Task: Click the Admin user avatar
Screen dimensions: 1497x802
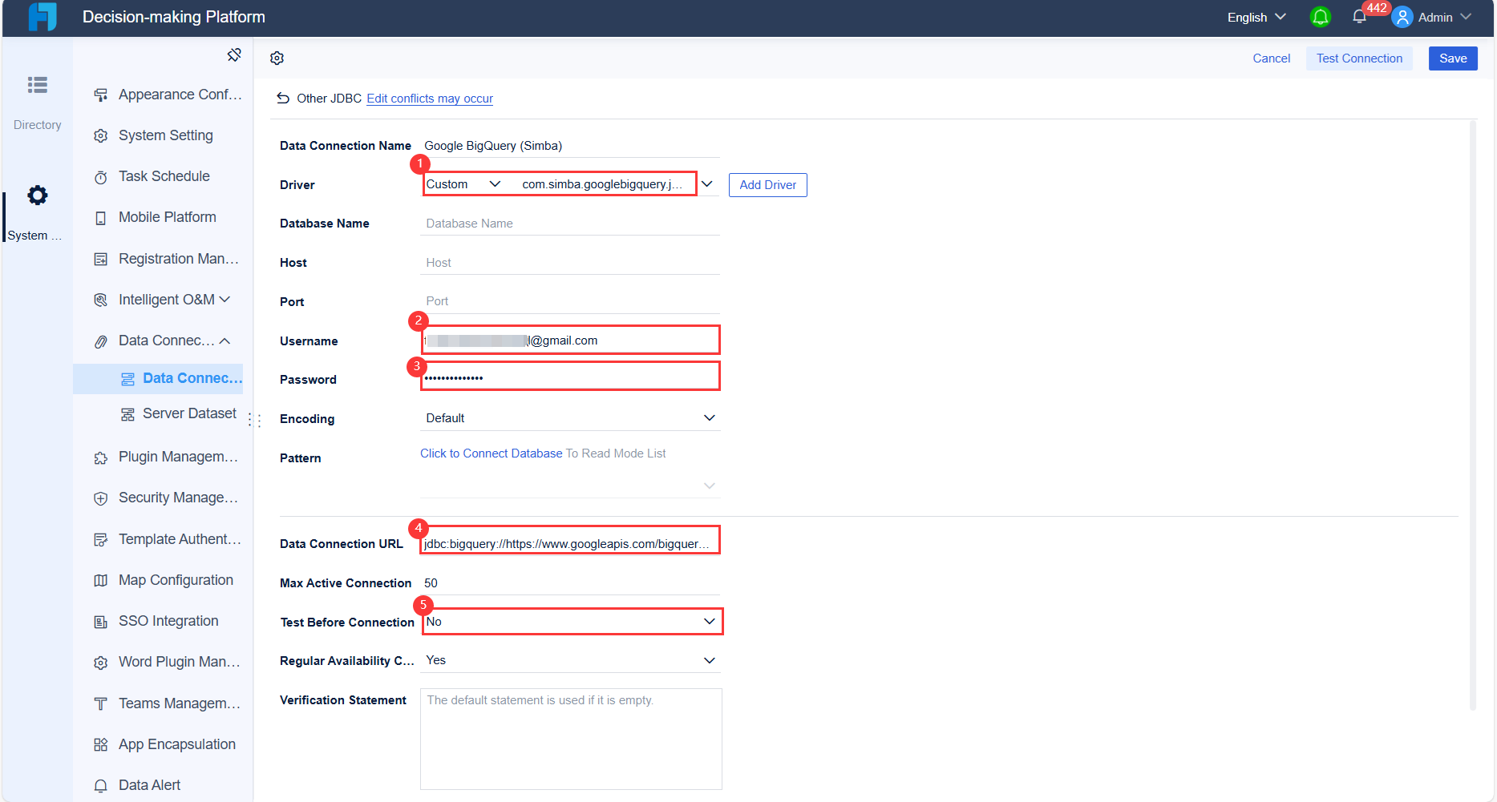Action: click(x=1402, y=17)
